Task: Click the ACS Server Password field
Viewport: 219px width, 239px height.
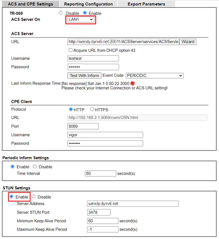Action: pos(93,67)
